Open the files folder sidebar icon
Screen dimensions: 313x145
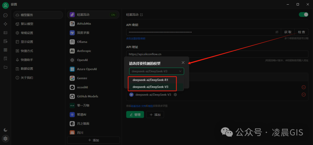coord(6,67)
